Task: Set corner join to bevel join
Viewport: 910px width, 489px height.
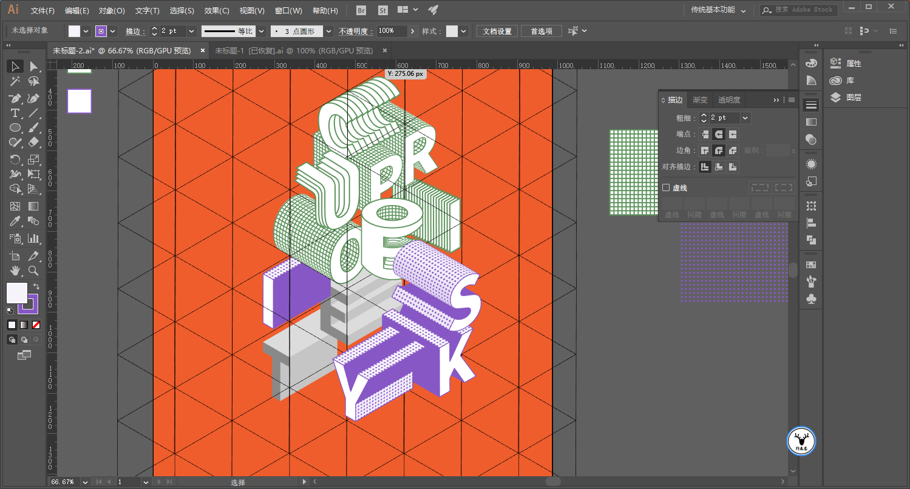Action: [x=733, y=150]
